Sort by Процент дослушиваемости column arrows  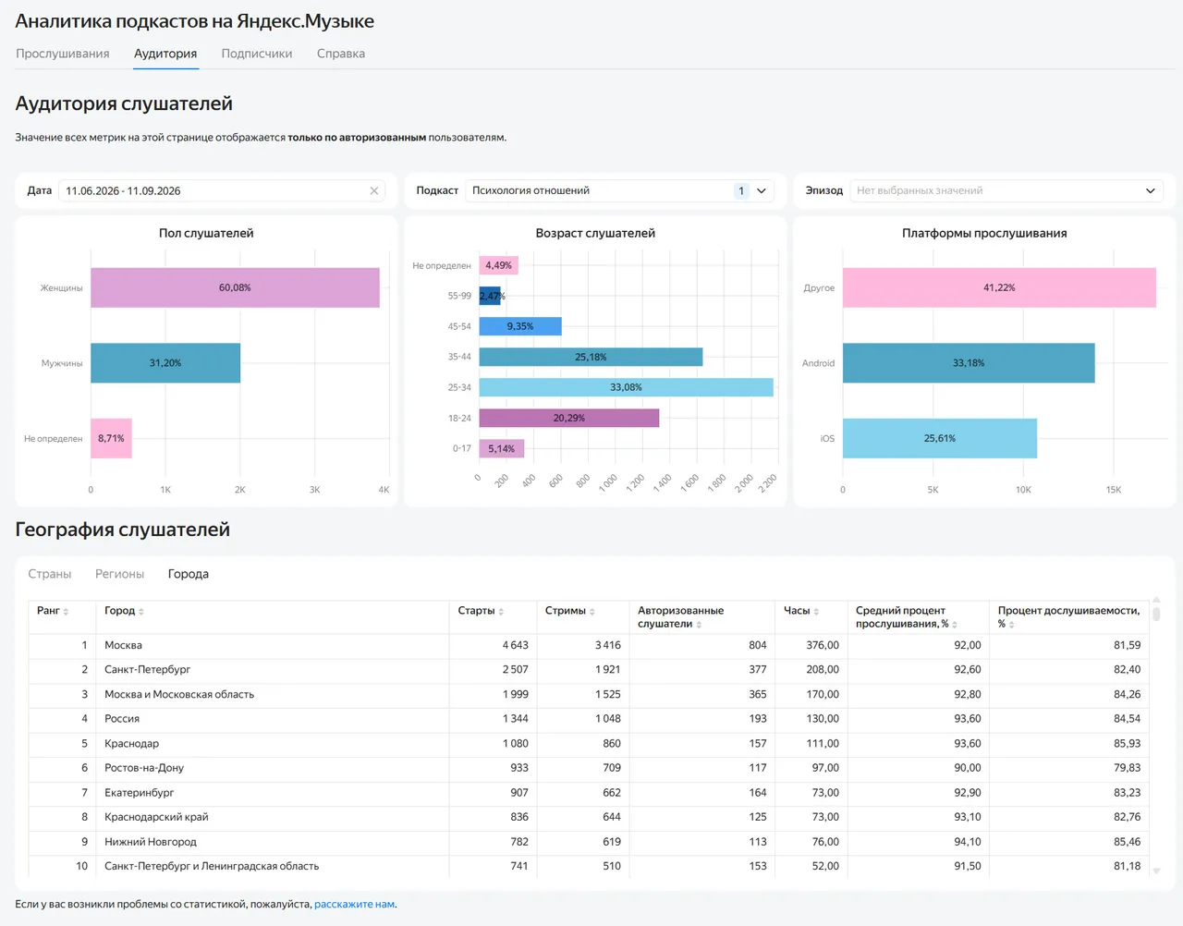[x=1012, y=625]
